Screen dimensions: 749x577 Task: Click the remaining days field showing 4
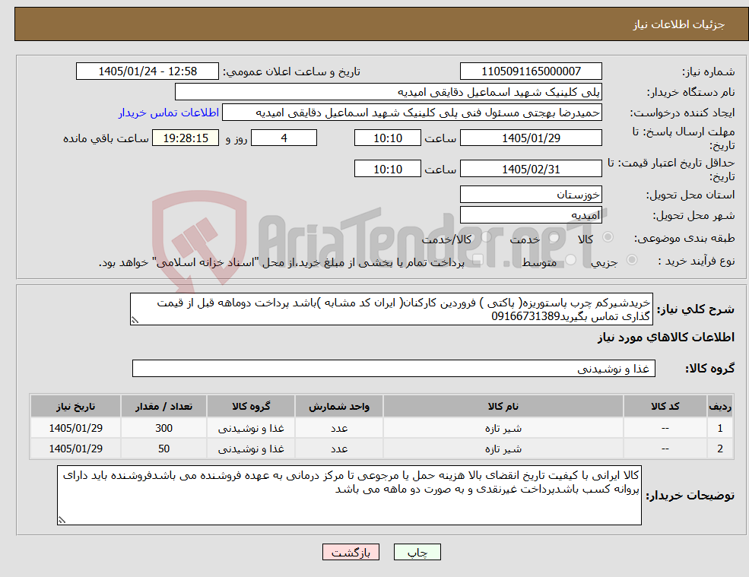point(284,138)
